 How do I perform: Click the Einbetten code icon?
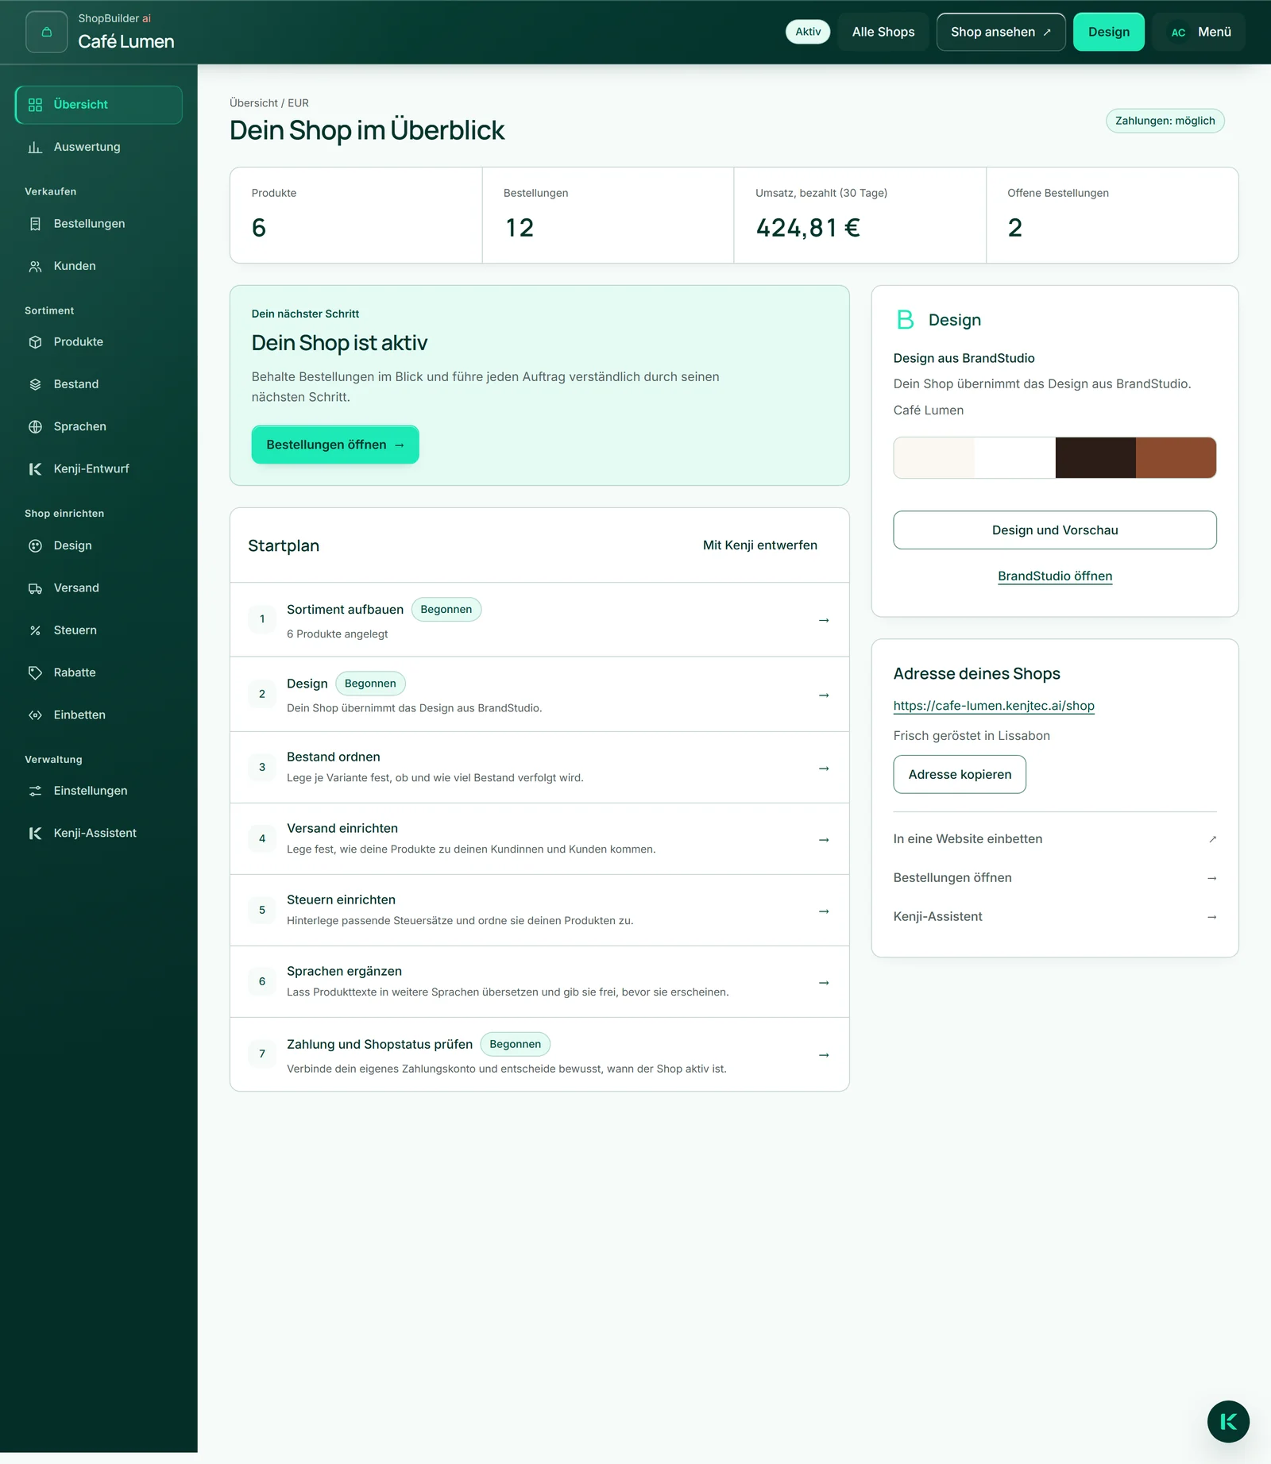click(35, 715)
